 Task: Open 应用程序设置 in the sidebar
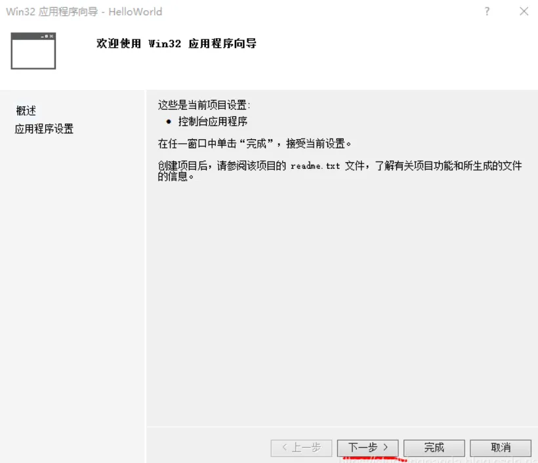44,129
